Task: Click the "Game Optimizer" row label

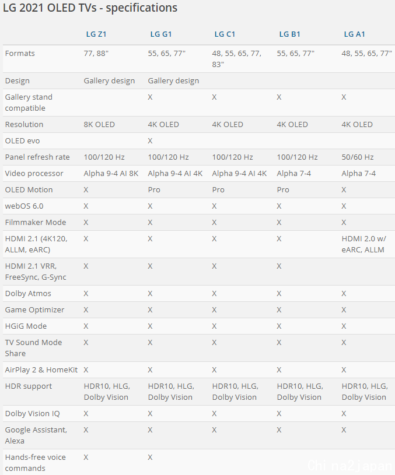Action: click(x=34, y=310)
